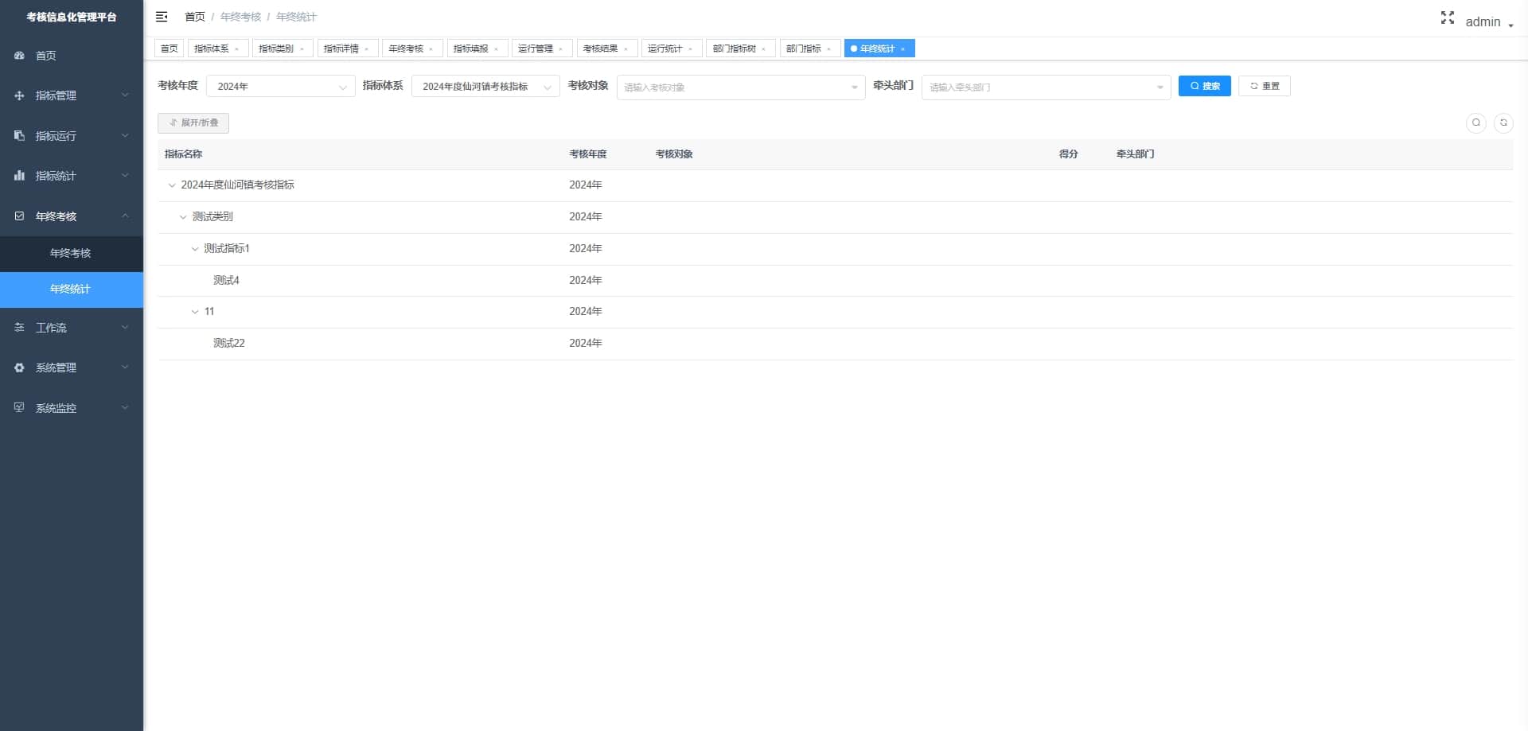Click the 系统监控 monitor icon
This screenshot has width=1528, height=731.
(19, 408)
